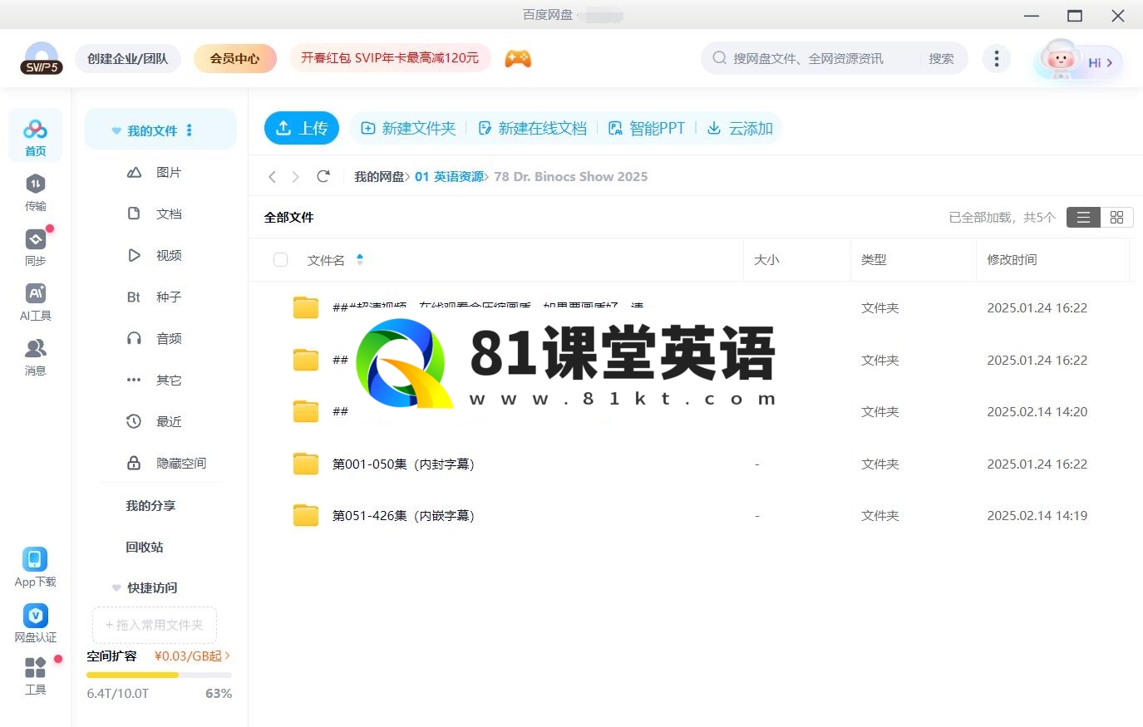The width and height of the screenshot is (1143, 727).
Task: Click folder icon of 第001-050集 row
Action: (x=306, y=464)
